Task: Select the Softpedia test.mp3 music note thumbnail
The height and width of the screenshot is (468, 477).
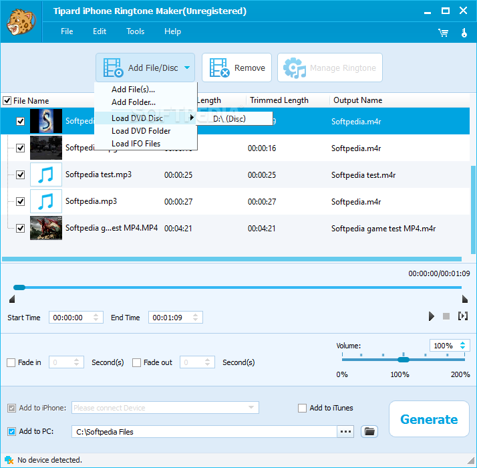Action: [x=46, y=174]
